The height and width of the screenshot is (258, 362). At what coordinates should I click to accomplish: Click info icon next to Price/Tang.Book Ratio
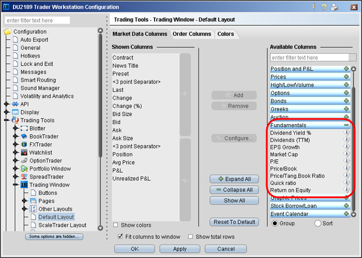click(346, 175)
